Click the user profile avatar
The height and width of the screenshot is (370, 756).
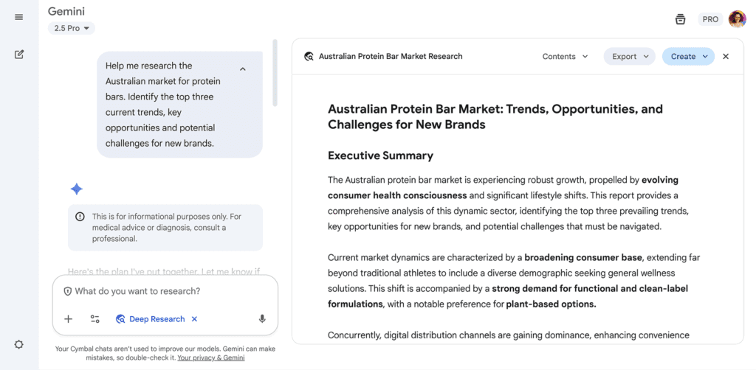[737, 19]
